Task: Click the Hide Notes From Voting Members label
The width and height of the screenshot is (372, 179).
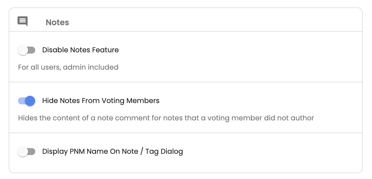Action: [x=101, y=101]
